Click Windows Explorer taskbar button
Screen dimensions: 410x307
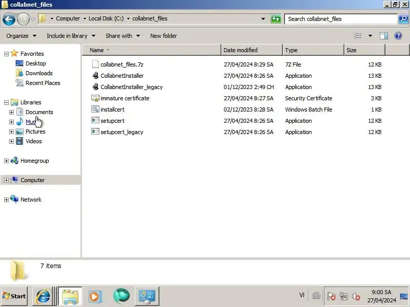tap(70, 296)
